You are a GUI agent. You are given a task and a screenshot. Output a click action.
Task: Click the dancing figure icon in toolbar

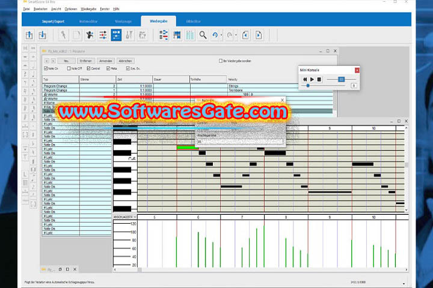tap(90, 35)
